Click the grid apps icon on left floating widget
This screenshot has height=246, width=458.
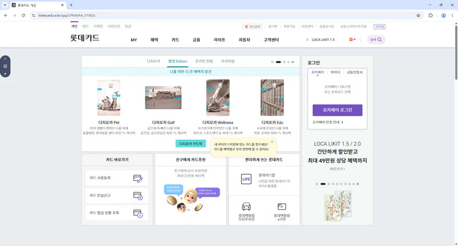(5, 66)
